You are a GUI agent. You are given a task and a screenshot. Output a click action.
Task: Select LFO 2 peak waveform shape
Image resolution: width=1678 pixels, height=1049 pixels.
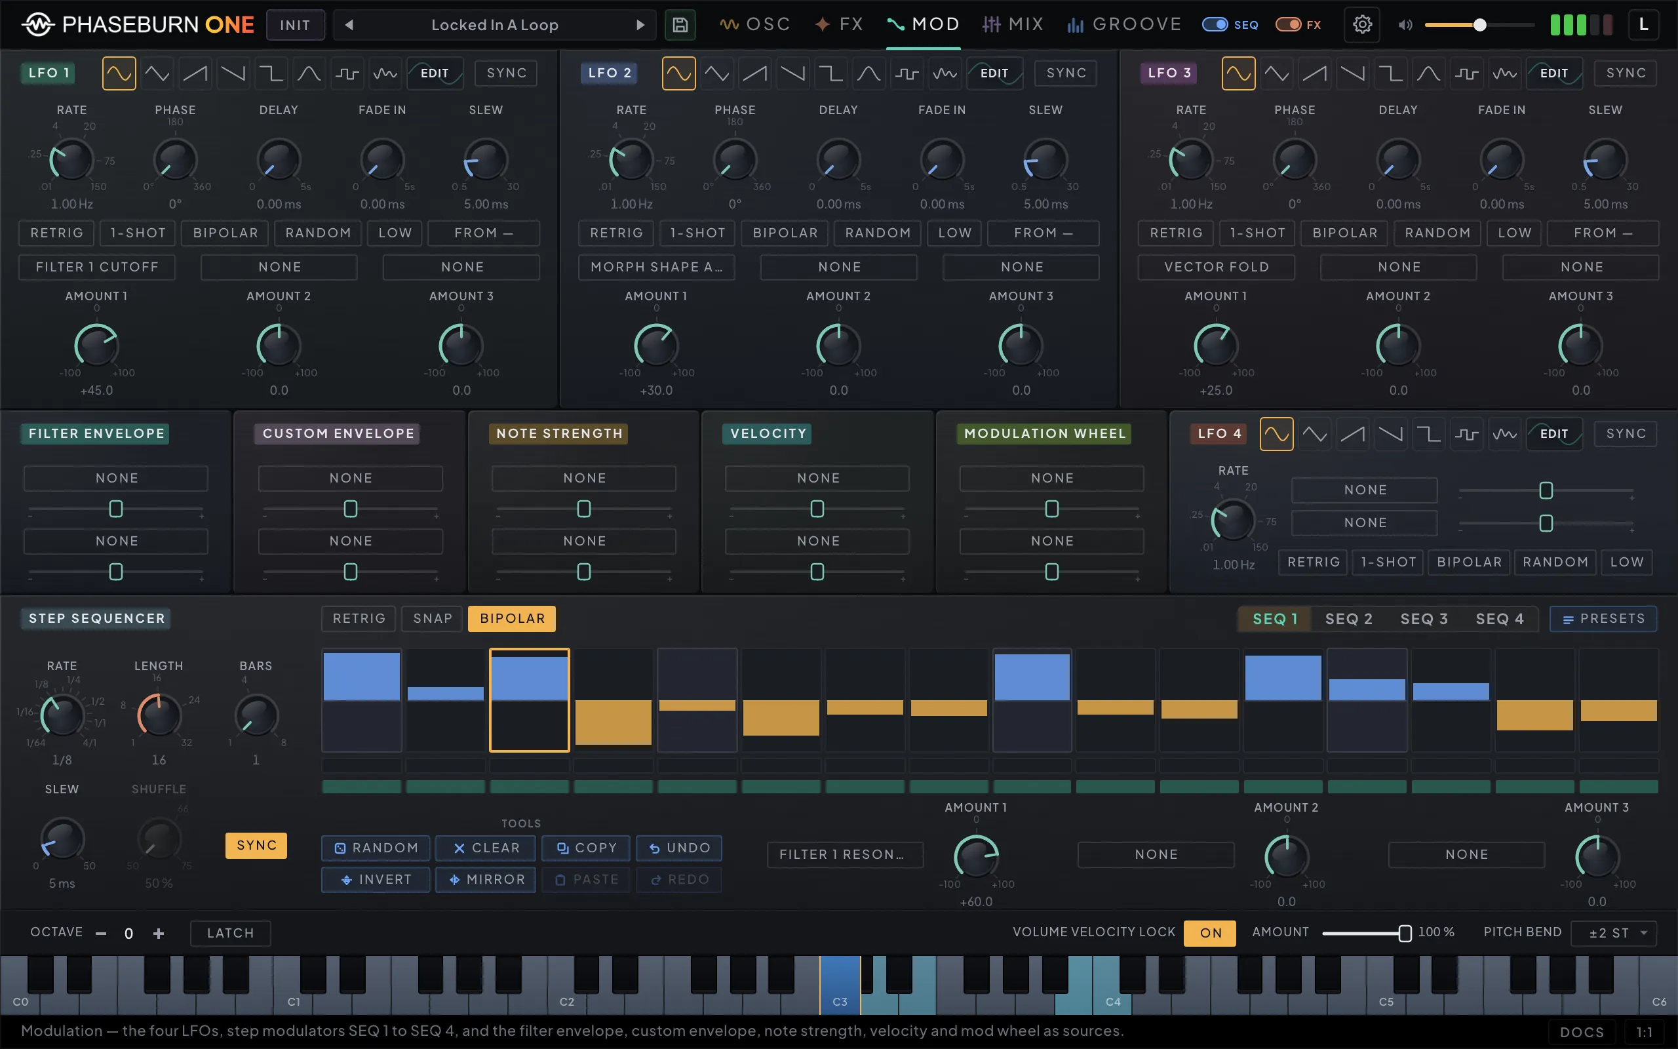click(868, 73)
